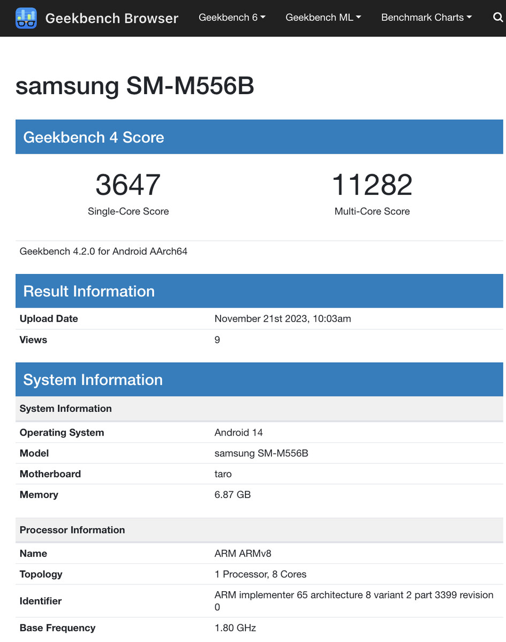This screenshot has width=506, height=642.
Task: Open the Geekbench ML dropdown
Action: 323,18
